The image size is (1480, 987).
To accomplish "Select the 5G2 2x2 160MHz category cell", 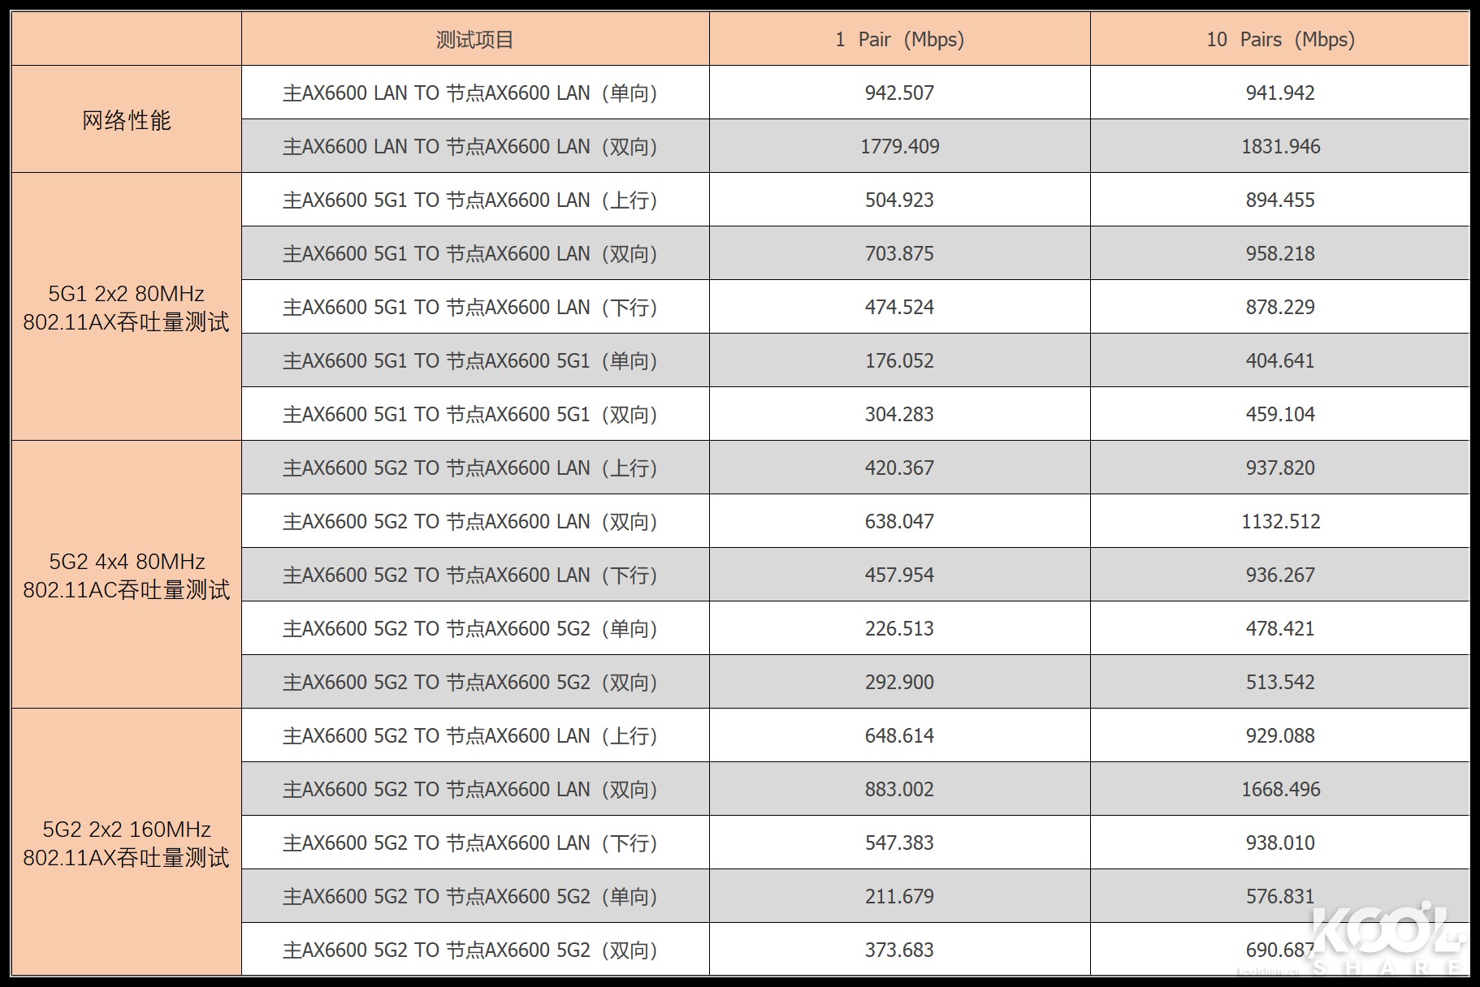I will point(127,843).
